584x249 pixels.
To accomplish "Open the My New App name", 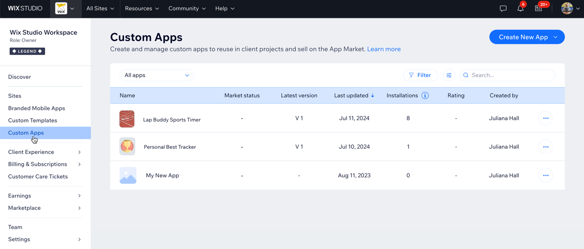I will coord(162,176).
